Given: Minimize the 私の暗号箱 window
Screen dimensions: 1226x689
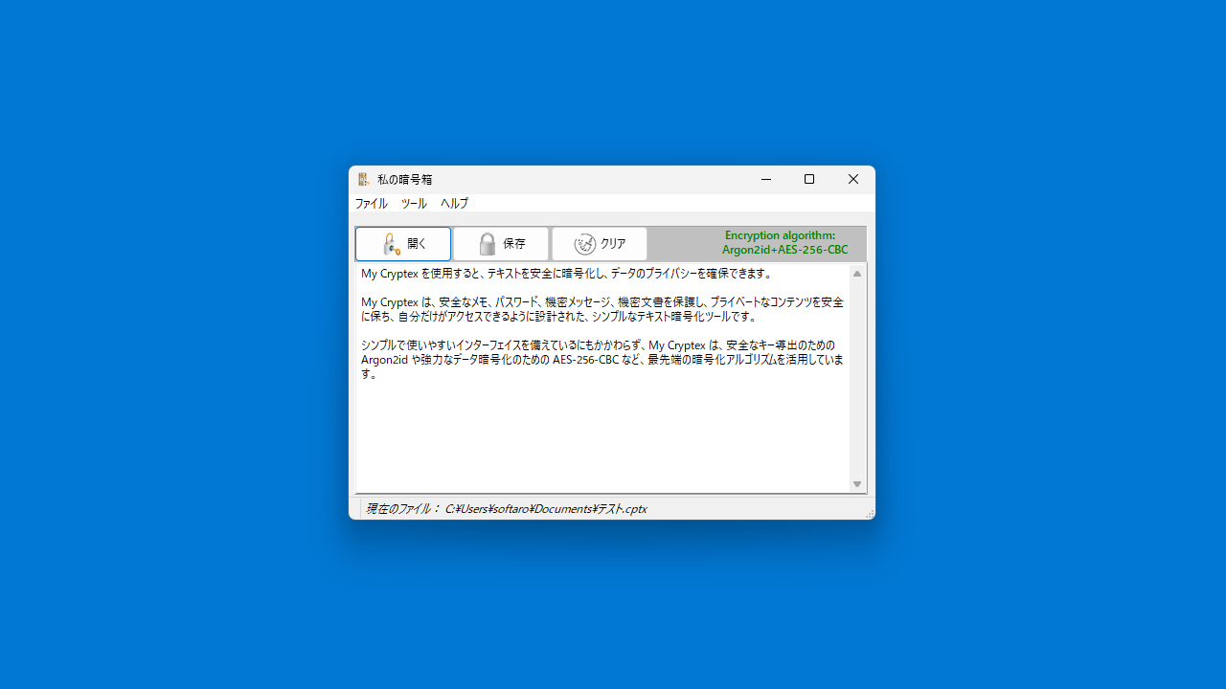Looking at the screenshot, I should click(x=766, y=179).
